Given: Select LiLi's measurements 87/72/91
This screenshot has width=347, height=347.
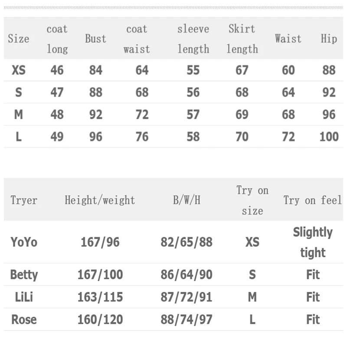Looking at the screenshot, I should (x=187, y=297).
